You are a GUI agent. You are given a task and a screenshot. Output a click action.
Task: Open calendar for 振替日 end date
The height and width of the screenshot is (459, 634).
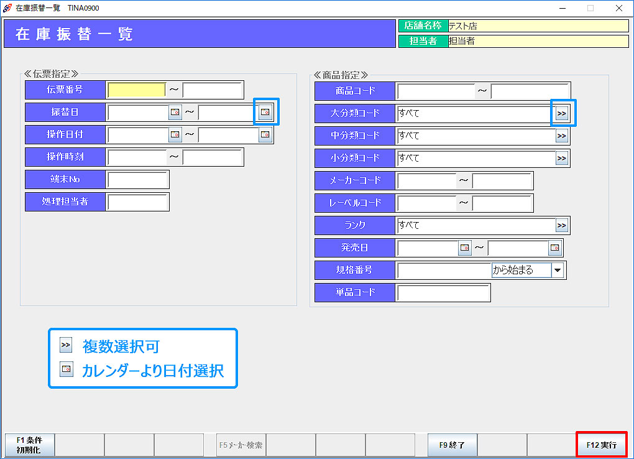265,113
